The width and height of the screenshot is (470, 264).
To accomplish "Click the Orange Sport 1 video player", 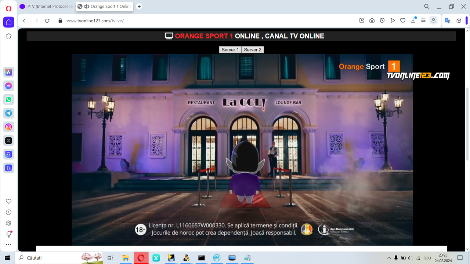I will (242, 150).
